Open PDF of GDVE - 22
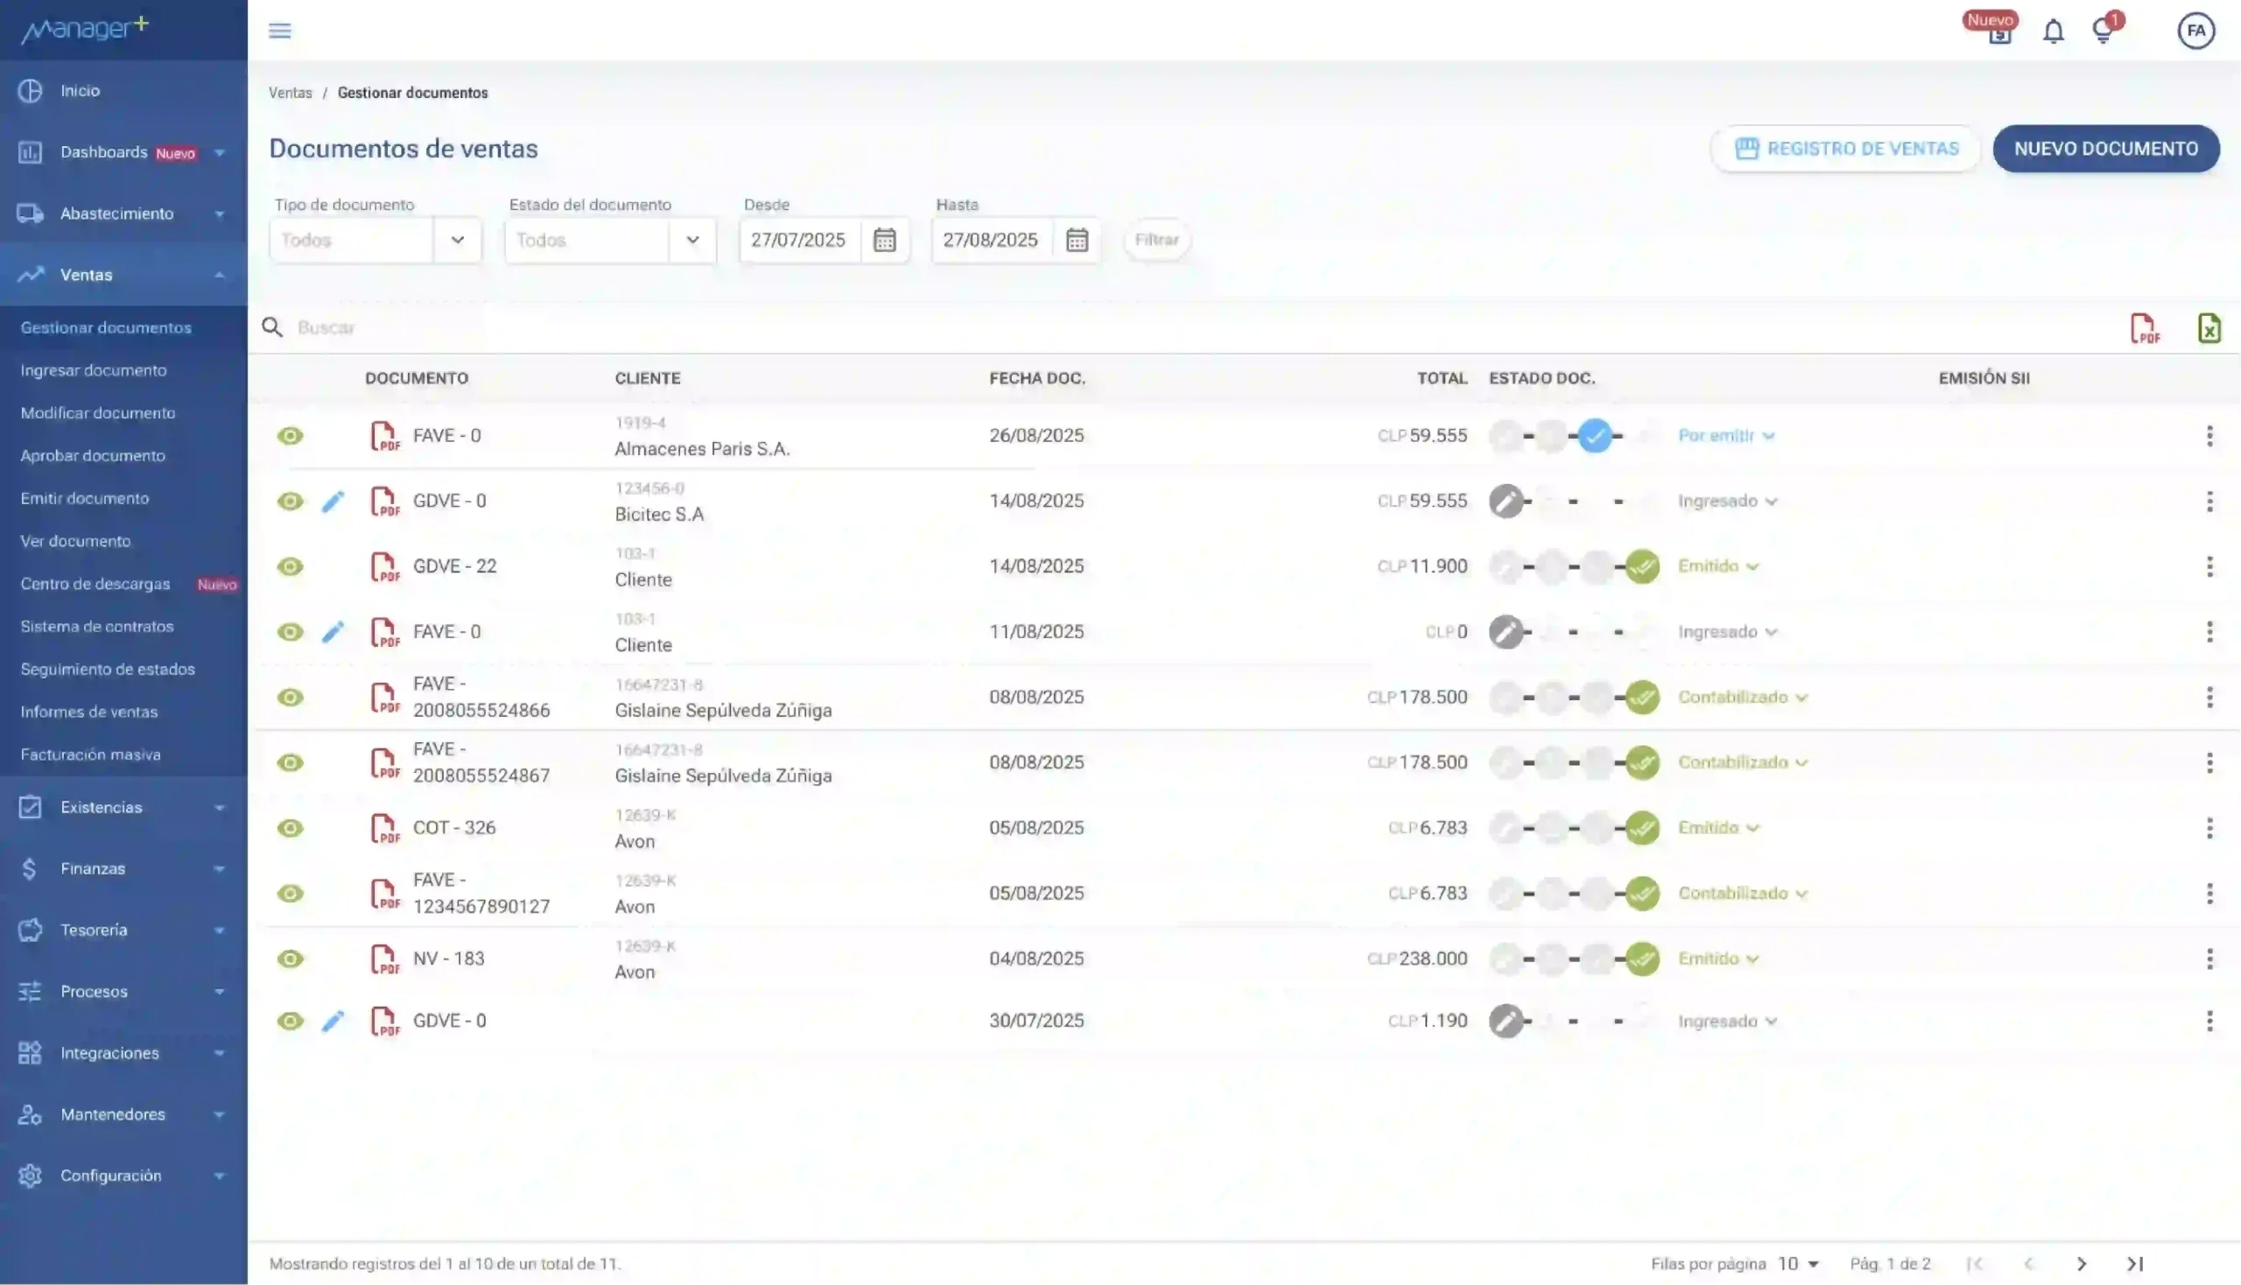This screenshot has height=1285, width=2241. coord(384,566)
